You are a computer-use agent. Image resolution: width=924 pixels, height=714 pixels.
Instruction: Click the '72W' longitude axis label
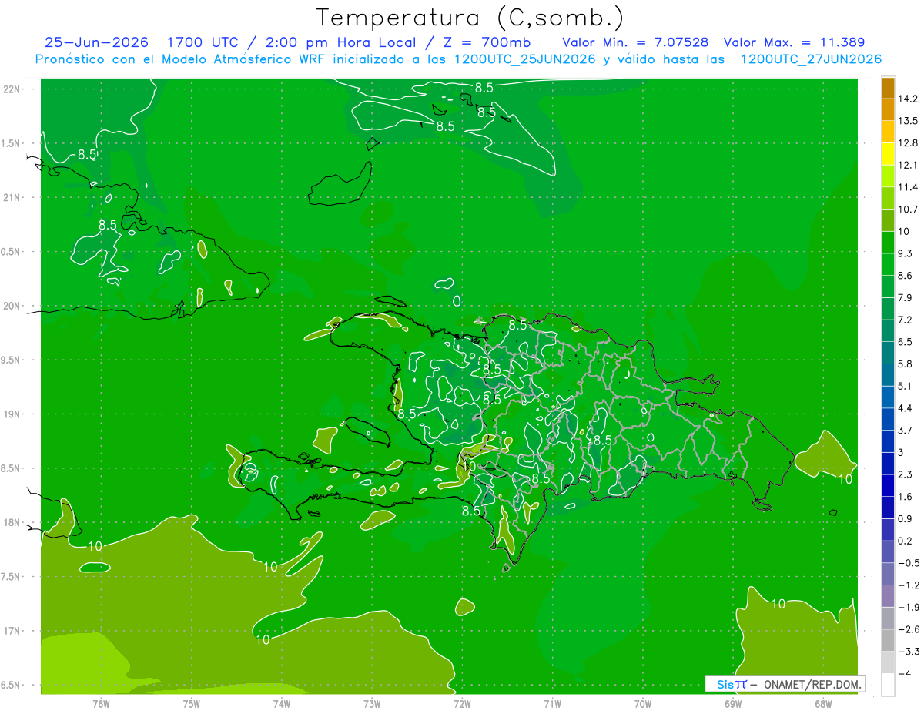tap(462, 704)
